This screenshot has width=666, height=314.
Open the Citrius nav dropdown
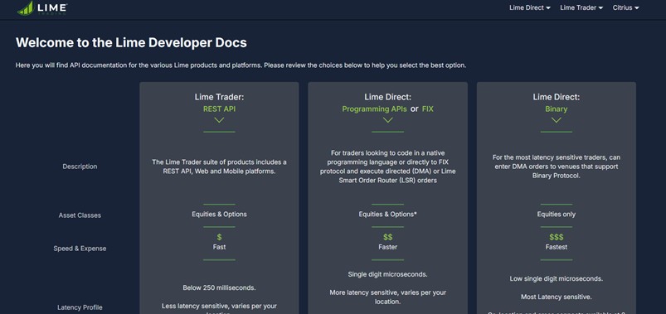click(625, 7)
